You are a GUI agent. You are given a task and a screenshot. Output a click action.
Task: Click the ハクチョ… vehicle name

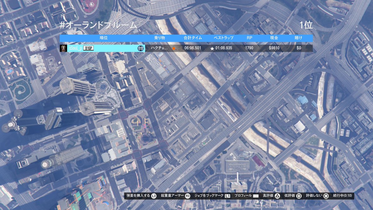(x=159, y=48)
